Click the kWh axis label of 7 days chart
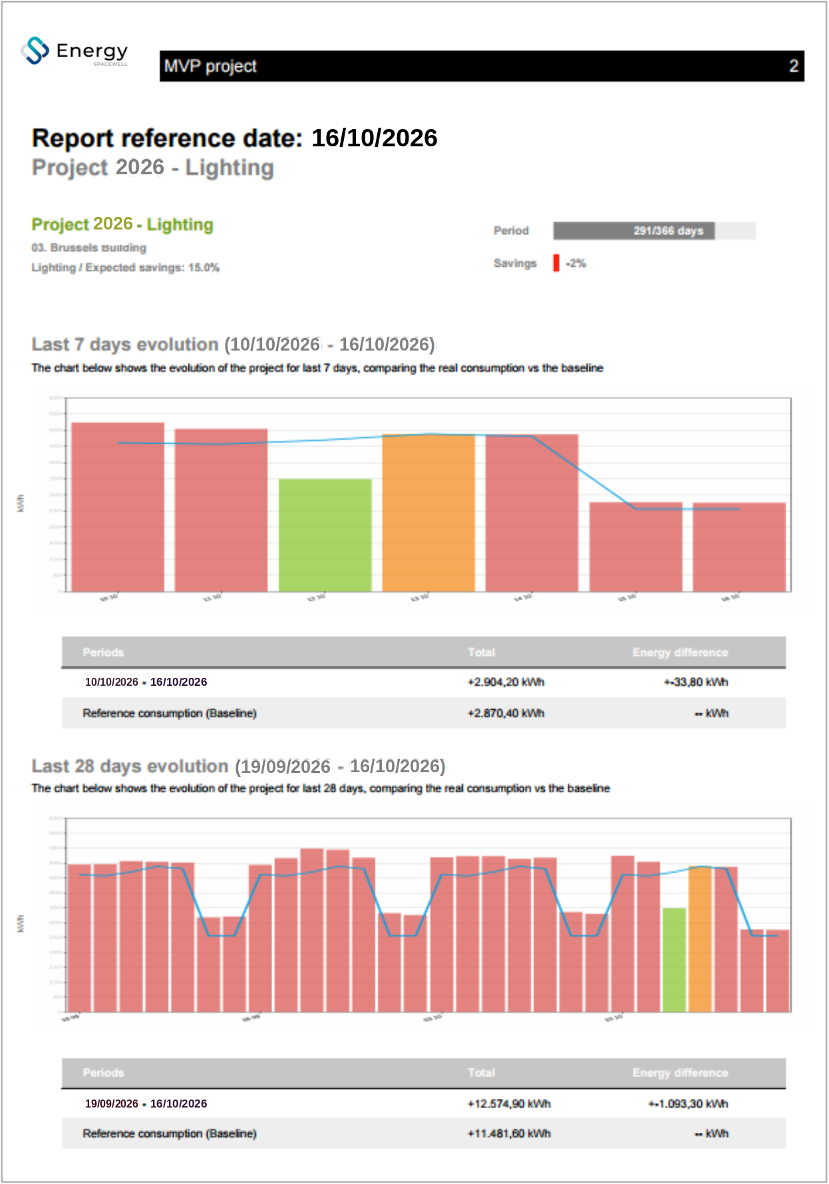 pos(21,503)
